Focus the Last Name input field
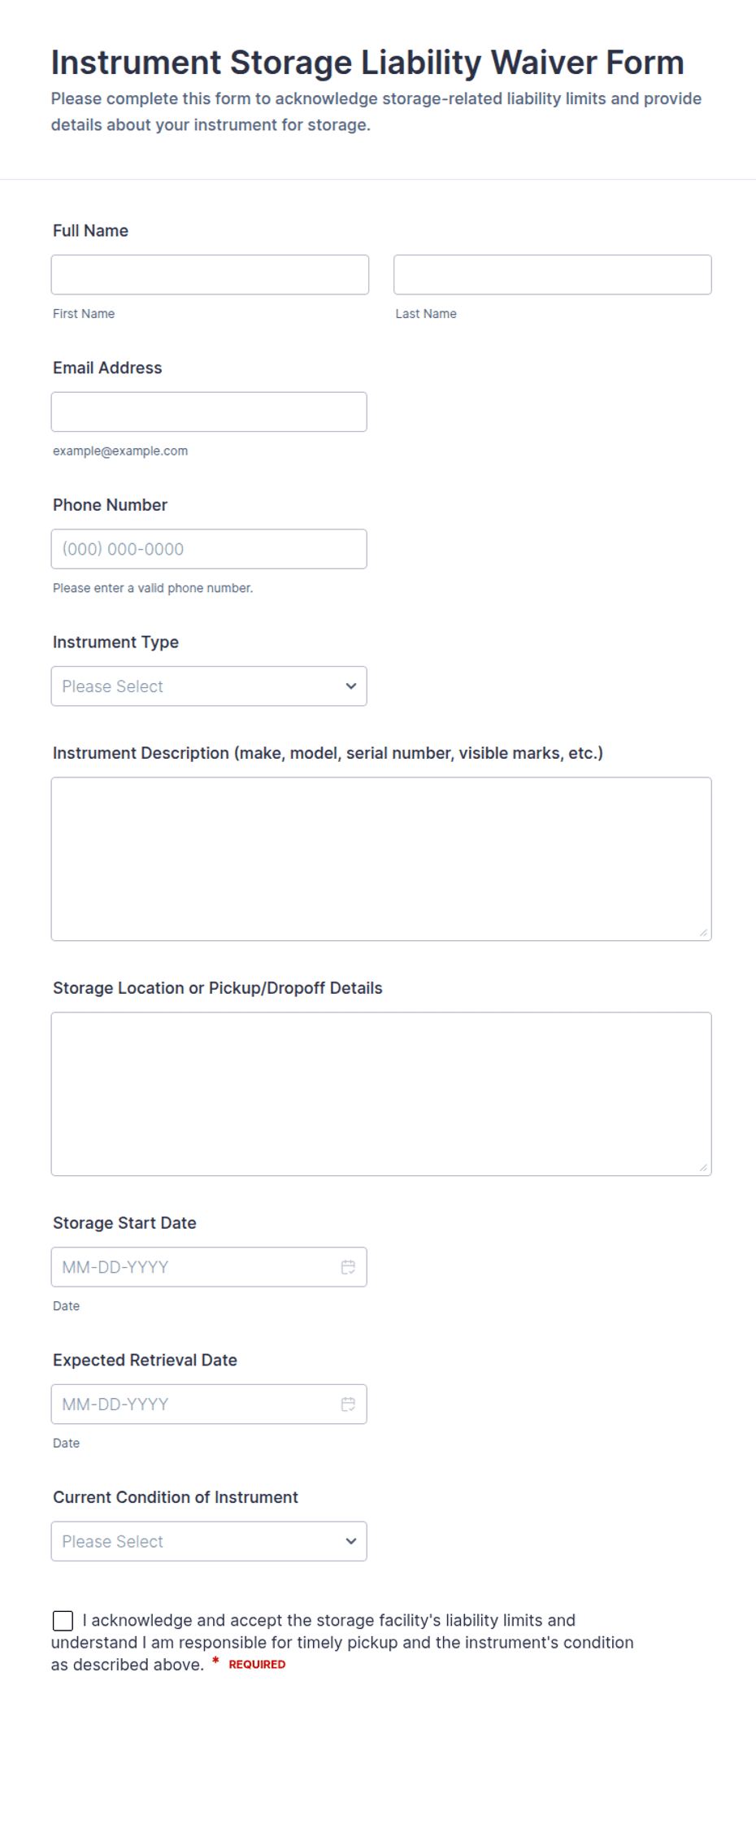Viewport: 756px width, 1842px height. click(553, 275)
